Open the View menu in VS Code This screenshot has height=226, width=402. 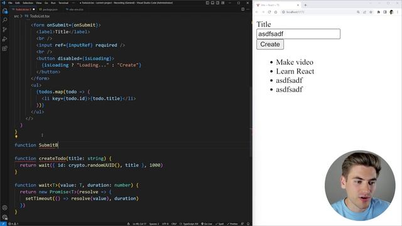click(x=39, y=3)
